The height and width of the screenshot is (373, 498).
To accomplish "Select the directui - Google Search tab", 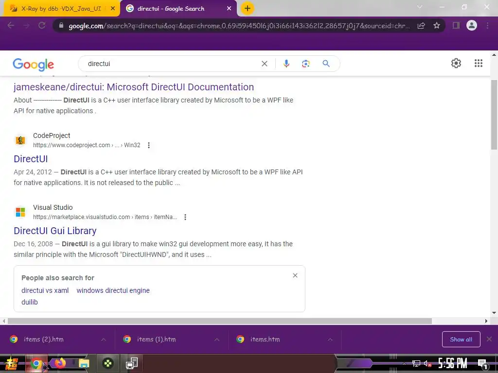I will (178, 9).
